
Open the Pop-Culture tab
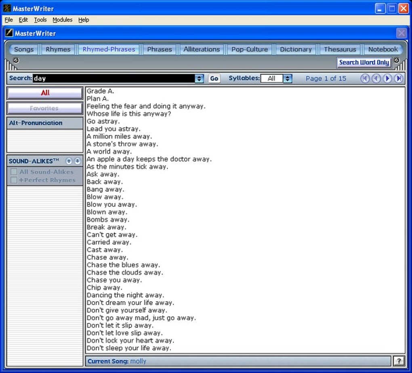click(250, 49)
